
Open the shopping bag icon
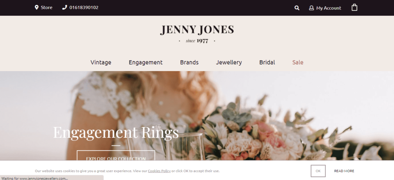pos(354,7)
